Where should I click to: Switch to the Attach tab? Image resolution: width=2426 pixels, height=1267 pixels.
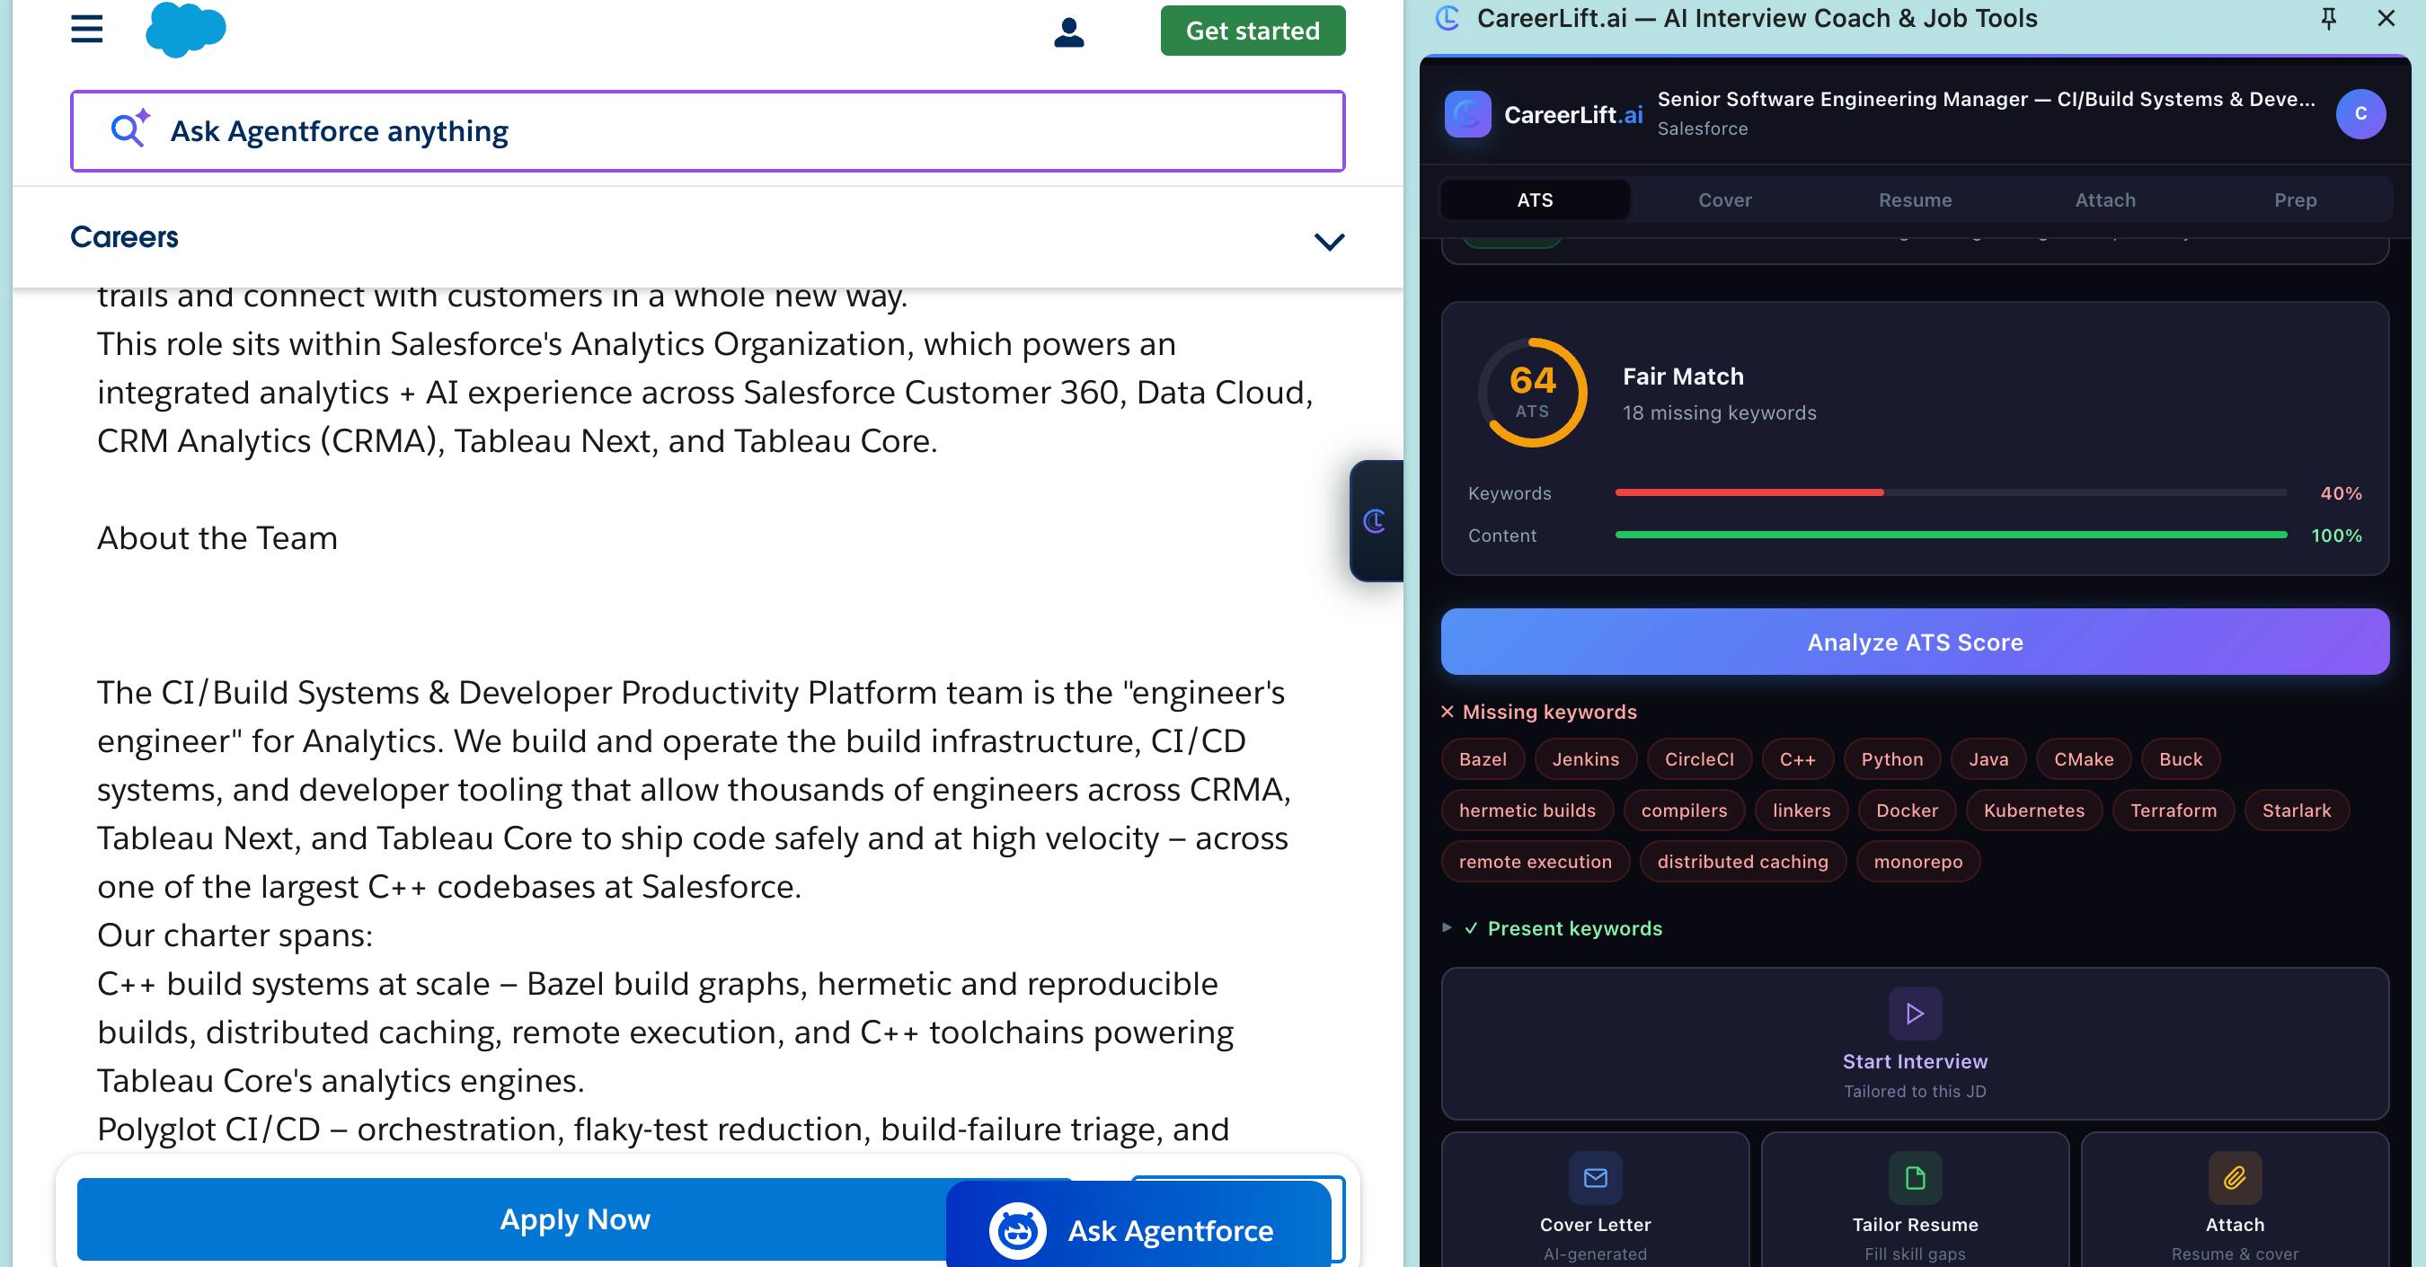(2106, 199)
